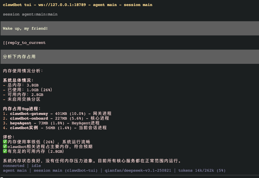Click the qianfan/deepseek-v3.1-250821 model label
Screen dimensions: 259x178
coord(138,170)
